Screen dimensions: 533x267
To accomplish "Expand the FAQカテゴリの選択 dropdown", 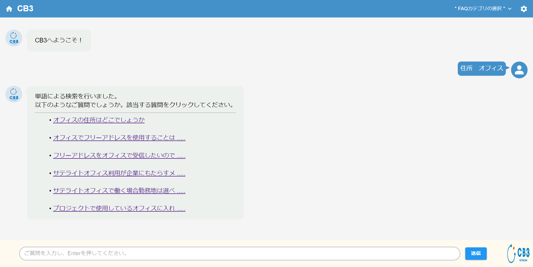I will (480, 9).
